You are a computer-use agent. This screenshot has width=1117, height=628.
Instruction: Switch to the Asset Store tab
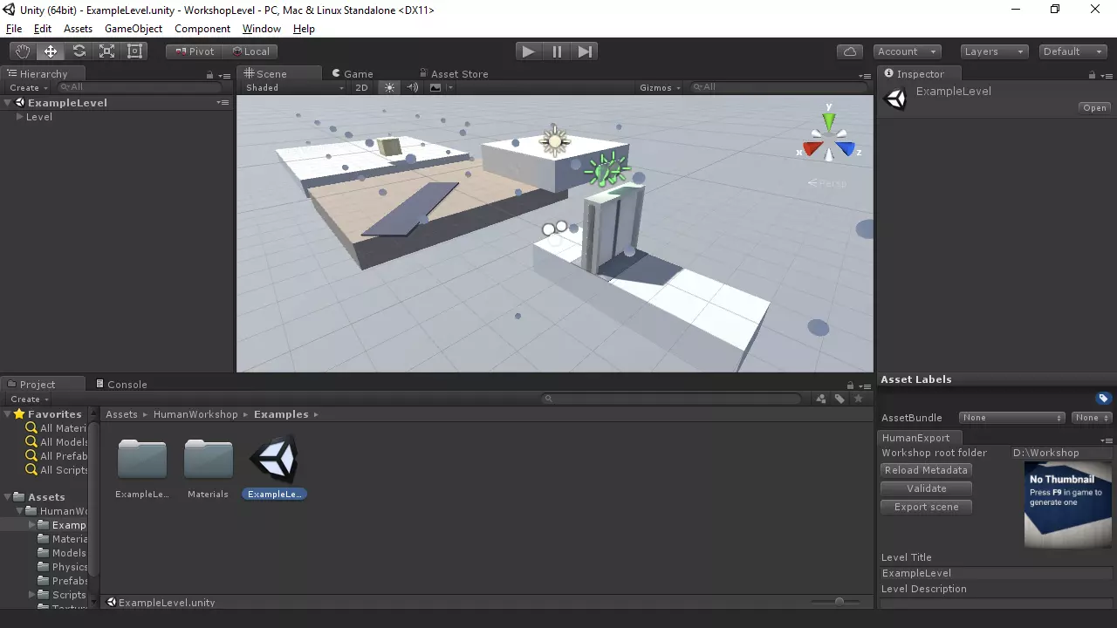454,74
